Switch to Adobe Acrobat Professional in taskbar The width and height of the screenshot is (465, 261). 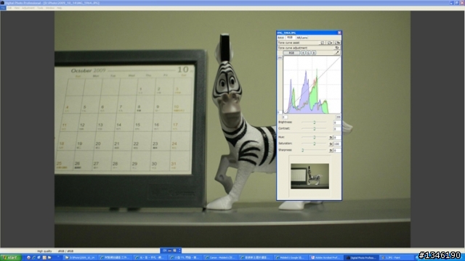pyautogui.click(x=326, y=258)
